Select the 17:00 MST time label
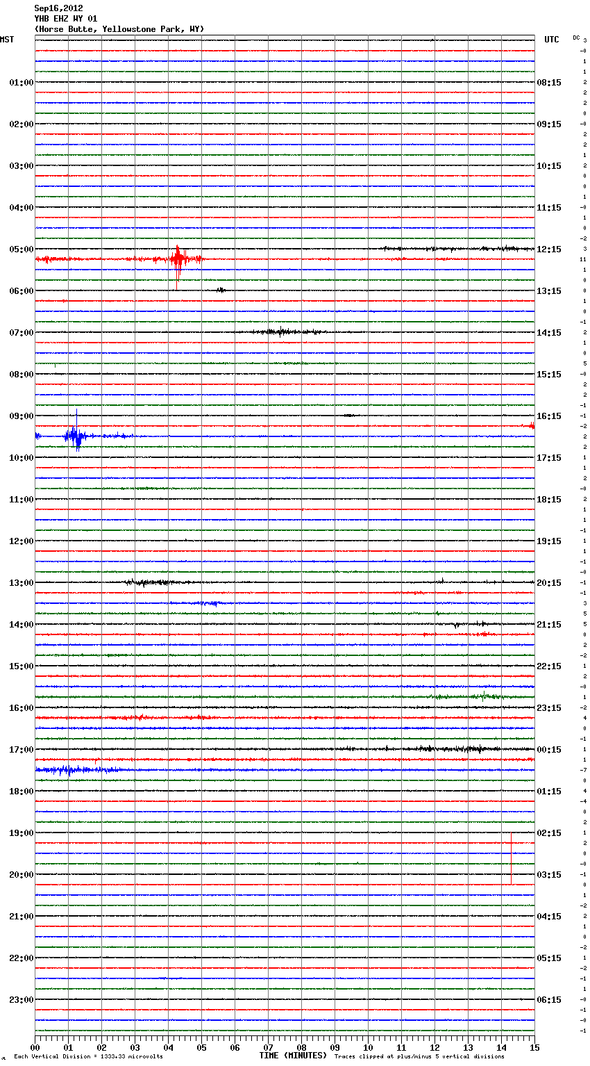Image resolution: width=590 pixels, height=1066 pixels. coord(22,750)
